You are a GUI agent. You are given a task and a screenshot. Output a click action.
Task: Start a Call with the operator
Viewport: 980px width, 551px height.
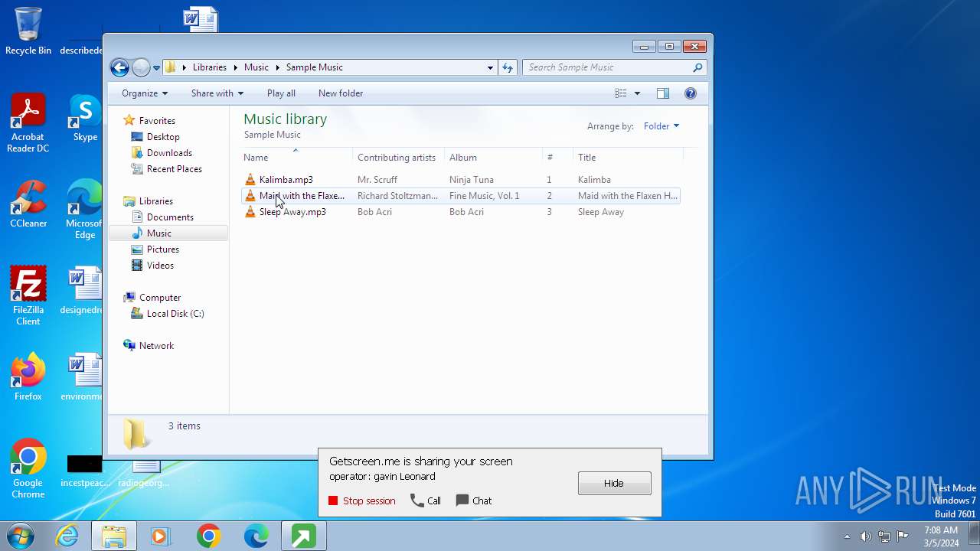point(426,501)
